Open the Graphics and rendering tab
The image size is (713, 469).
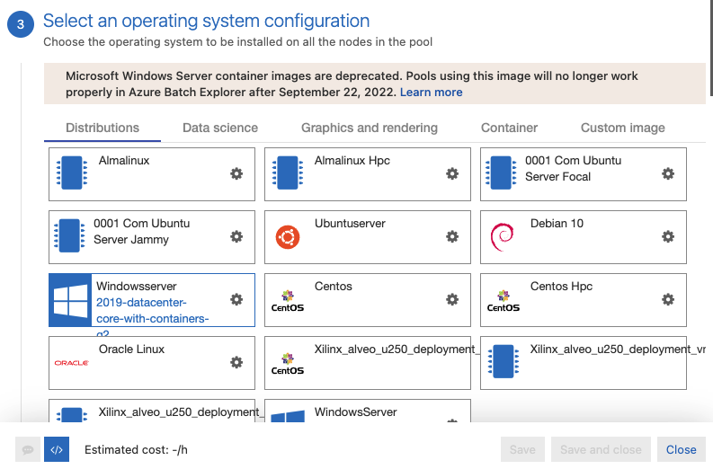370,128
